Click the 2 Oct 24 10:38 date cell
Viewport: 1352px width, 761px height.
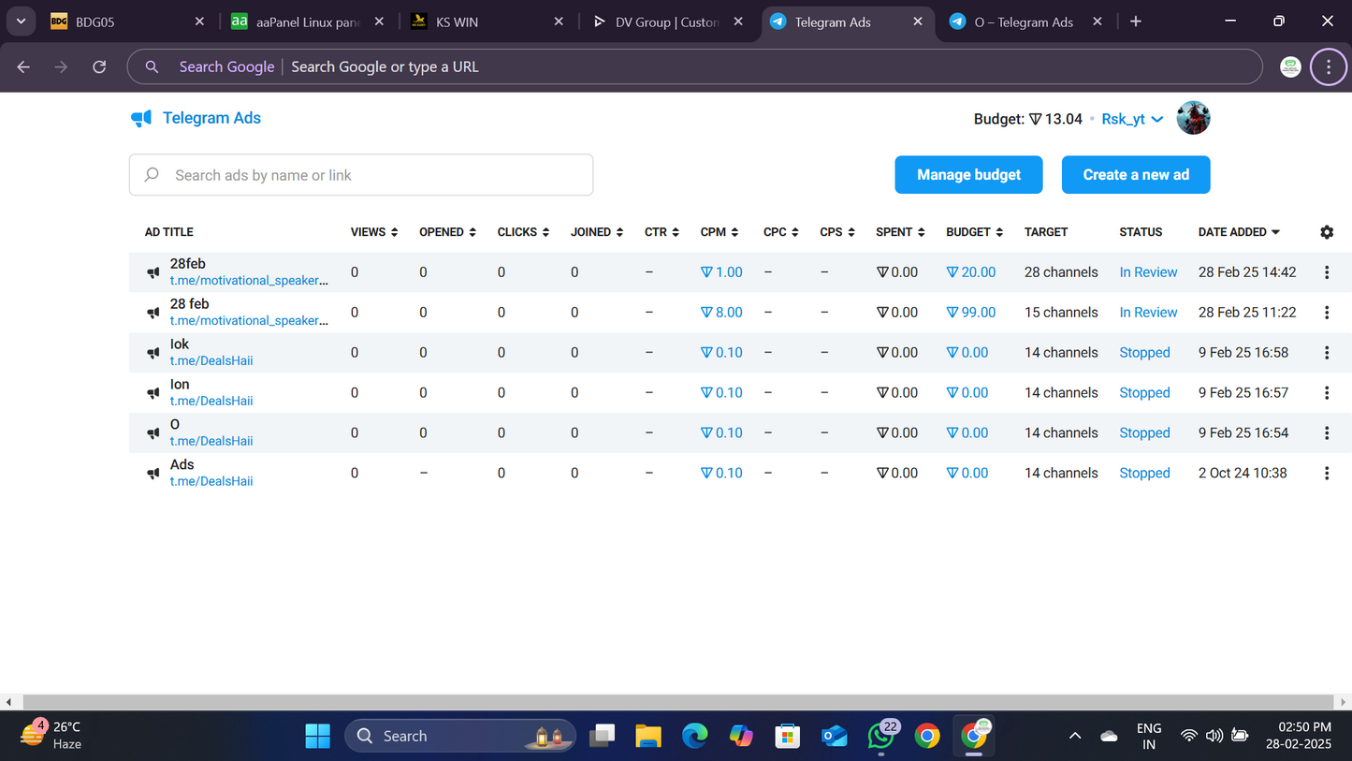[x=1243, y=474]
